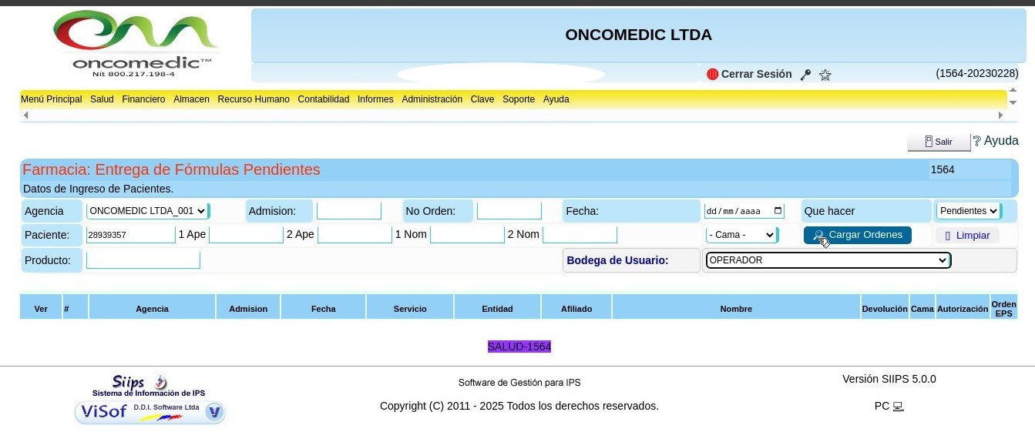Expand the Bodega de Usuario OPERADOR dropdown
Image resolution: width=1035 pixels, height=442 pixels.
coord(828,260)
